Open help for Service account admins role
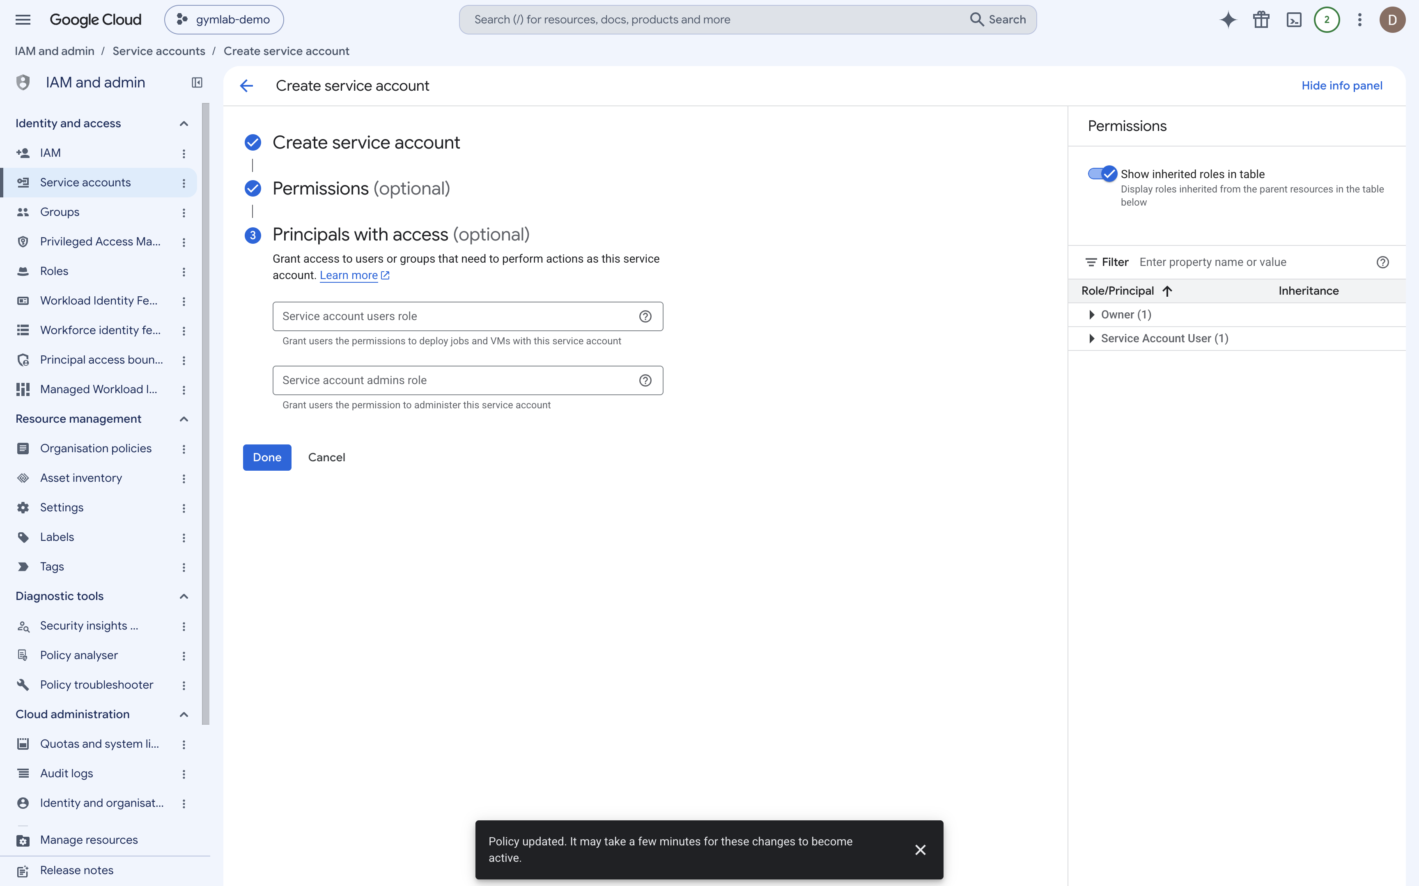This screenshot has width=1419, height=886. pos(645,380)
